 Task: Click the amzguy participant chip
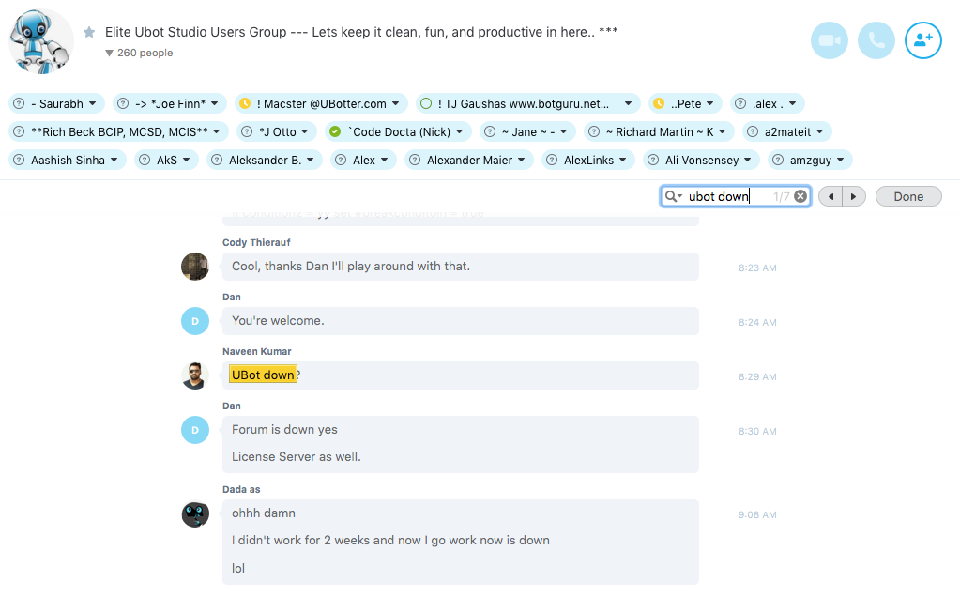click(810, 160)
